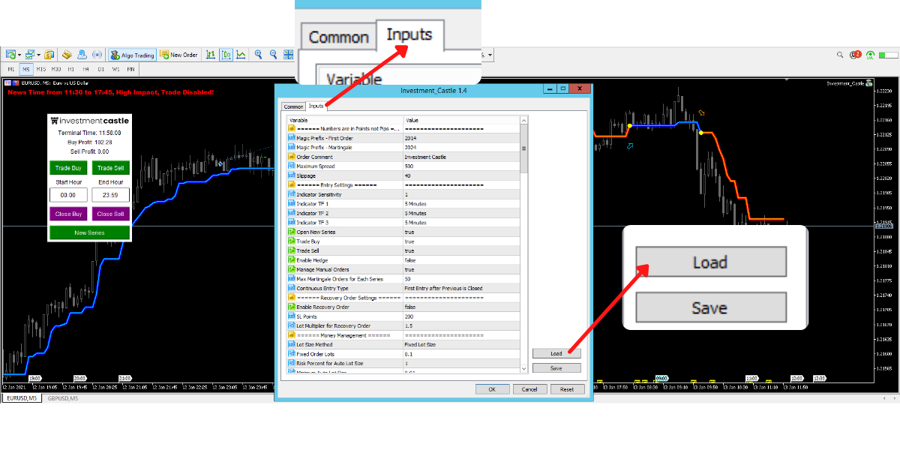Select the Order Comment value 'Investment Castle'
900x450 pixels.
coord(461,157)
